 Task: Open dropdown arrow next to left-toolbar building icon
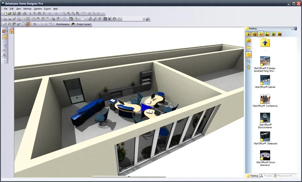(7, 31)
